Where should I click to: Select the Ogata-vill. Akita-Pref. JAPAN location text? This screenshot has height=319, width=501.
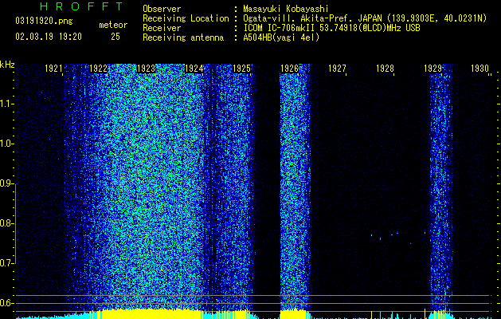[x=365, y=18]
